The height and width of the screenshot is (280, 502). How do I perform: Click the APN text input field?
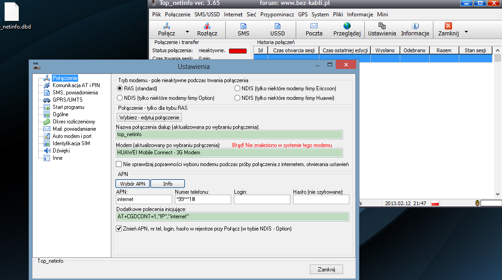144,199
